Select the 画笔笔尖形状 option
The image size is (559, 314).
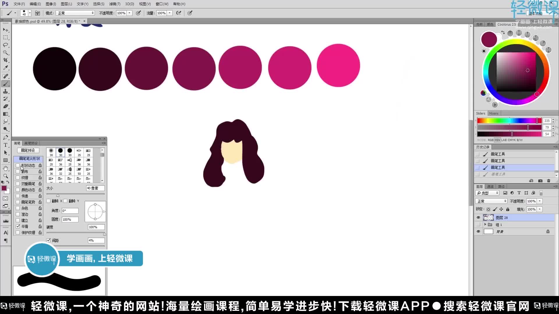tap(29, 158)
